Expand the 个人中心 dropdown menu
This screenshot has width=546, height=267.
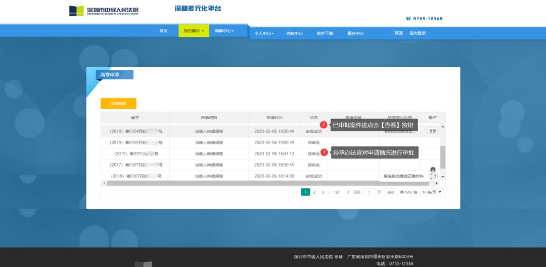263,34
